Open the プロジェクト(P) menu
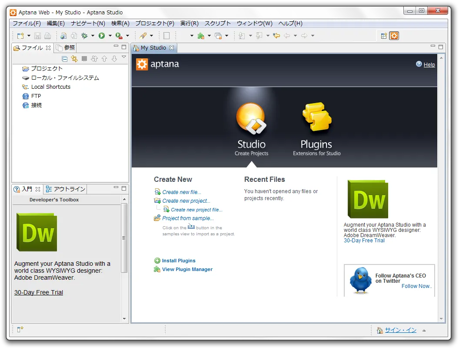Image resolution: width=459 pixels, height=348 pixels. (x=154, y=23)
